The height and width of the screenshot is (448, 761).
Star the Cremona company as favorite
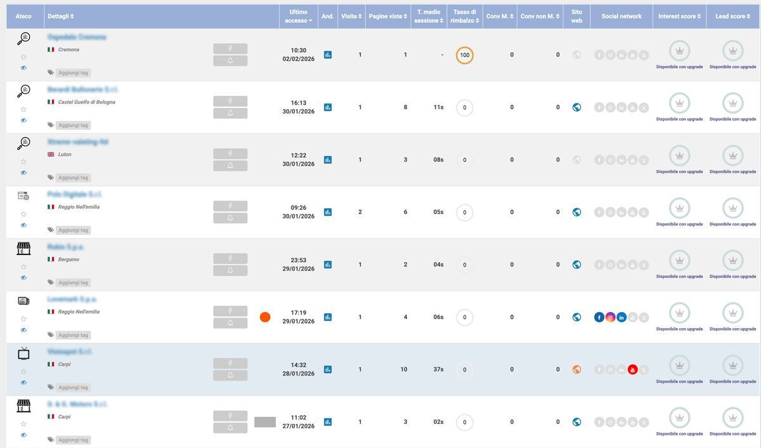pos(23,57)
